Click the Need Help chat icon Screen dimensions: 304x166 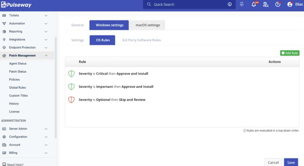[x=4, y=164]
